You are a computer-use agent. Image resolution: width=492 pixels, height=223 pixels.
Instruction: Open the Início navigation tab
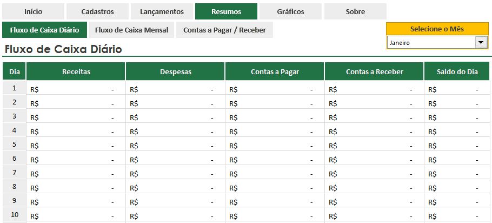click(33, 11)
